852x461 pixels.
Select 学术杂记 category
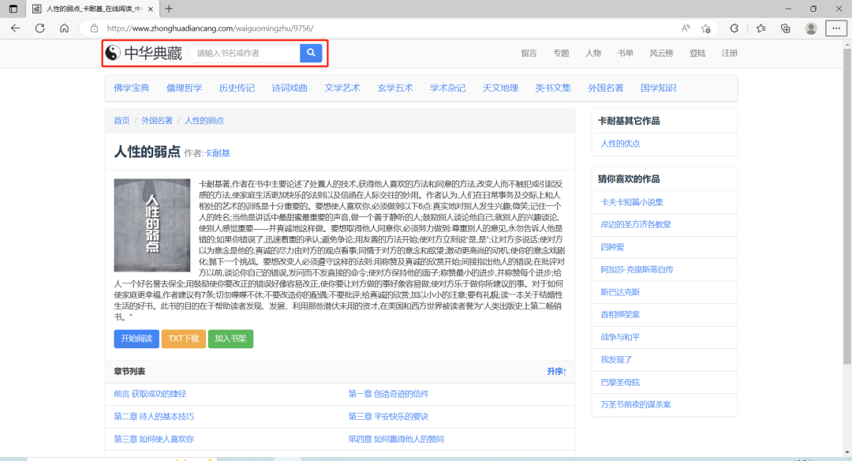(x=448, y=88)
